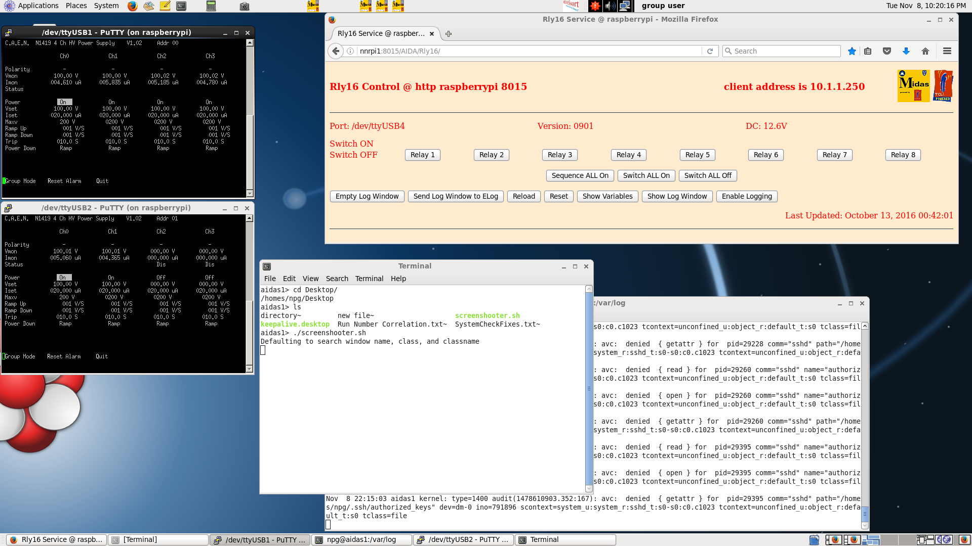The image size is (972, 546).
Task: Open the Places menu
Action: click(76, 6)
